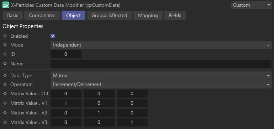Select the Object tab
Image resolution: width=274 pixels, height=129 pixels.
73,15
